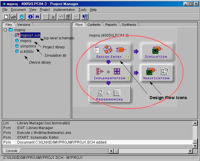Click the Simulation flow button
This screenshot has width=200, height=161.
pos(156,52)
